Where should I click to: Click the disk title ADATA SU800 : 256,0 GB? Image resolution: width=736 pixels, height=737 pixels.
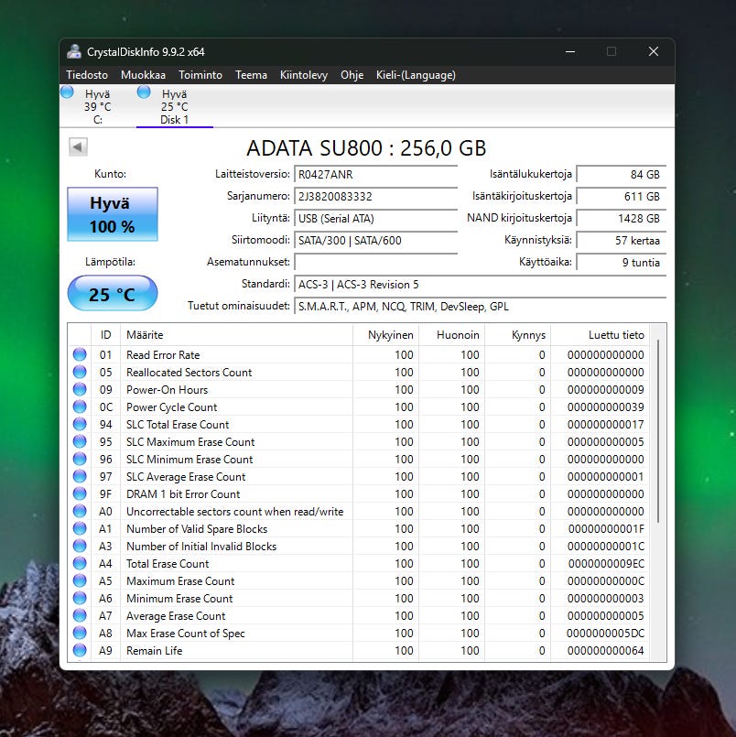(x=366, y=148)
